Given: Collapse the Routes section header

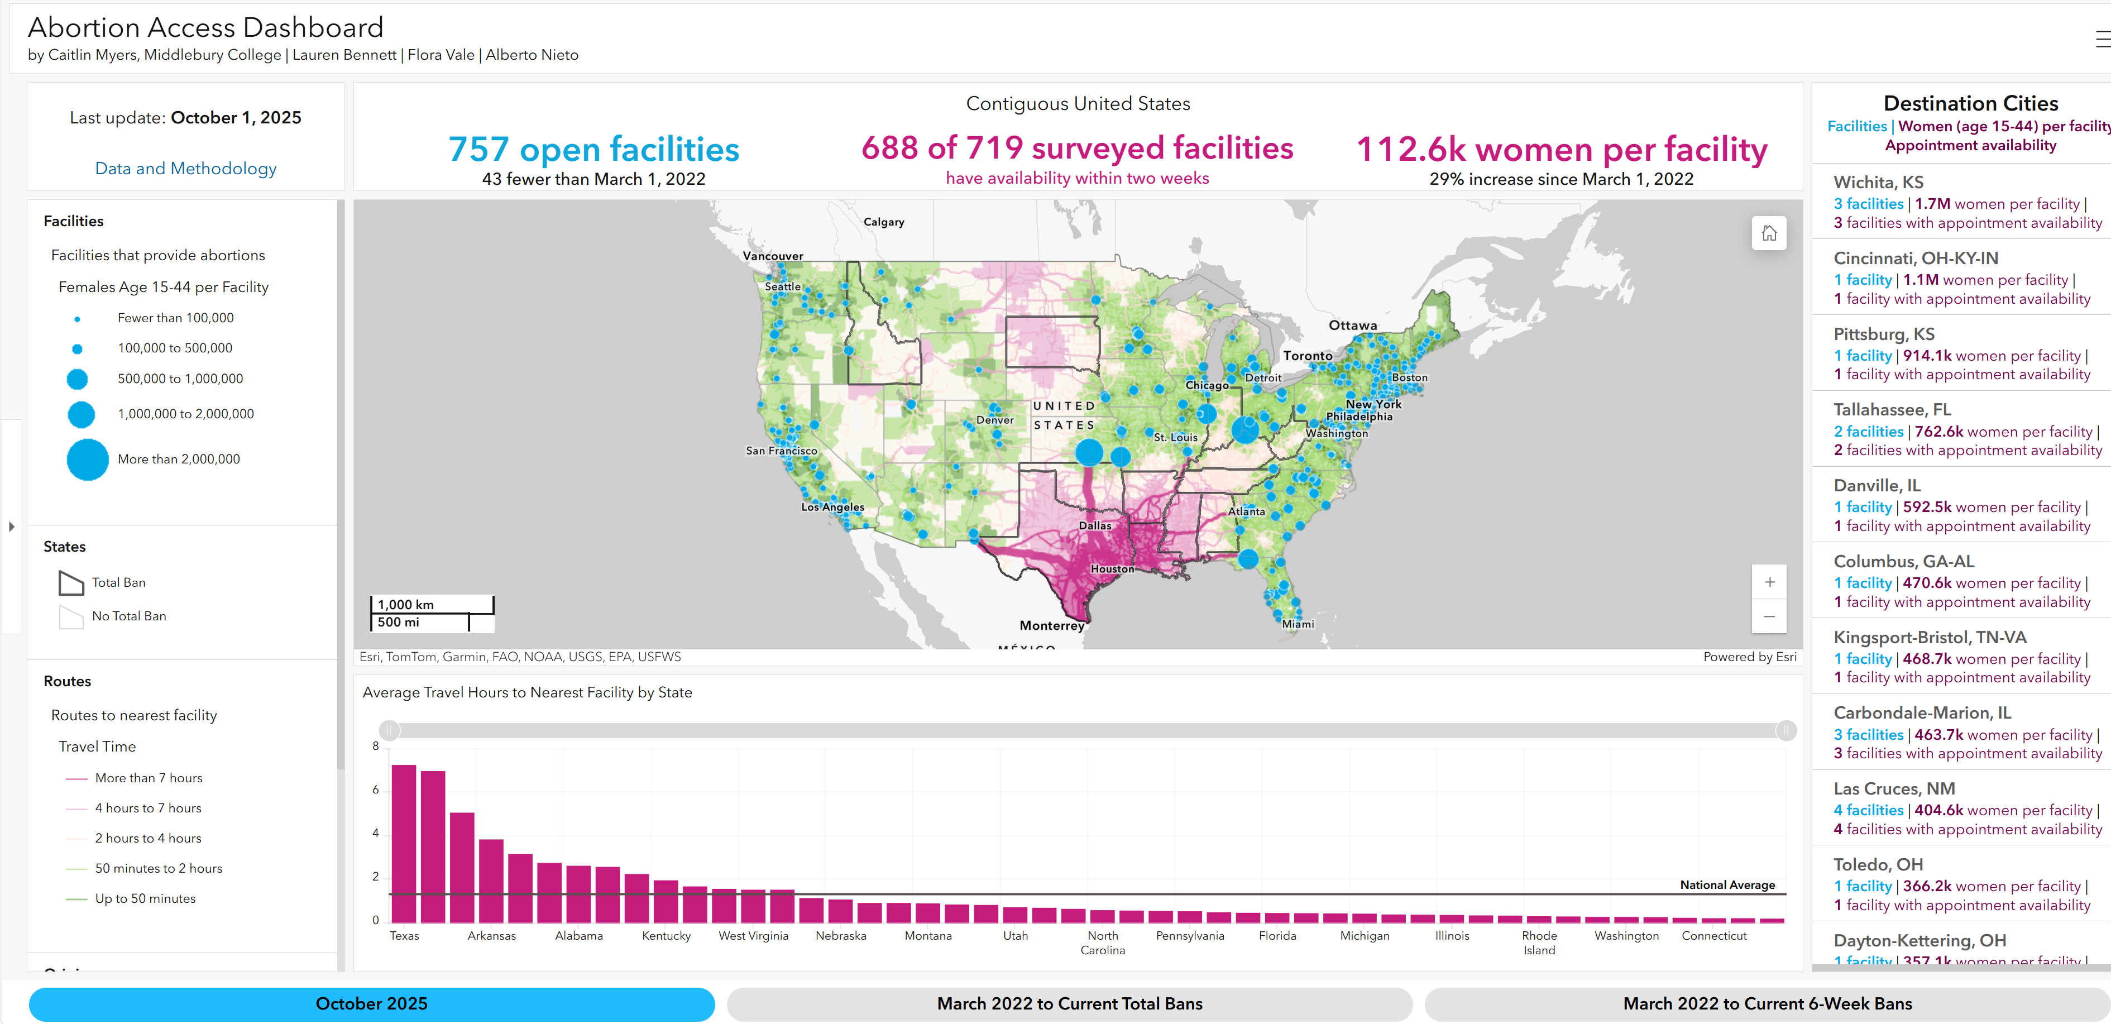Looking at the screenshot, I should coord(67,681).
